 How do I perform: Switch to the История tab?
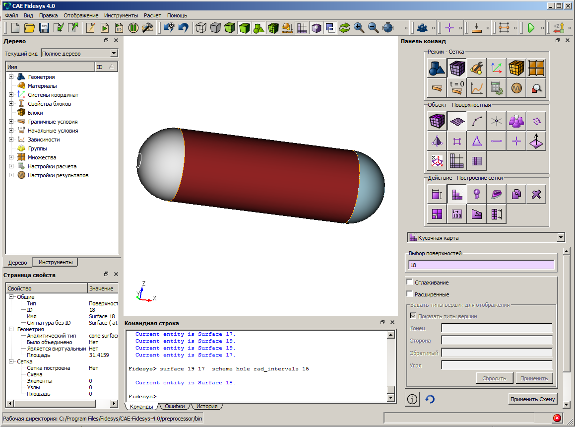tap(207, 406)
